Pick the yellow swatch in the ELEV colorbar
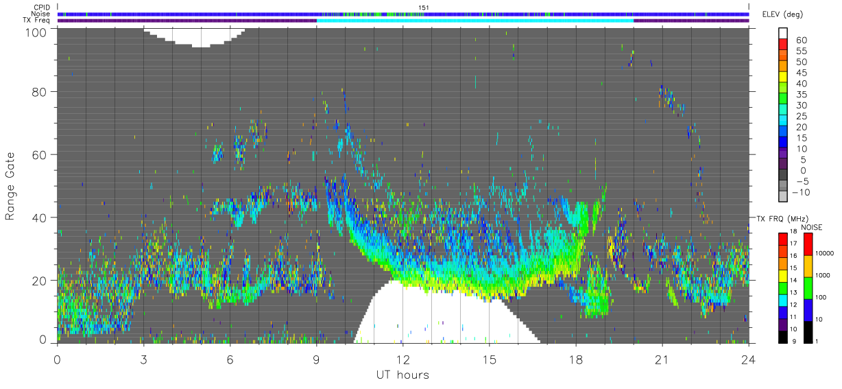This screenshot has height=389, width=842. [784, 78]
